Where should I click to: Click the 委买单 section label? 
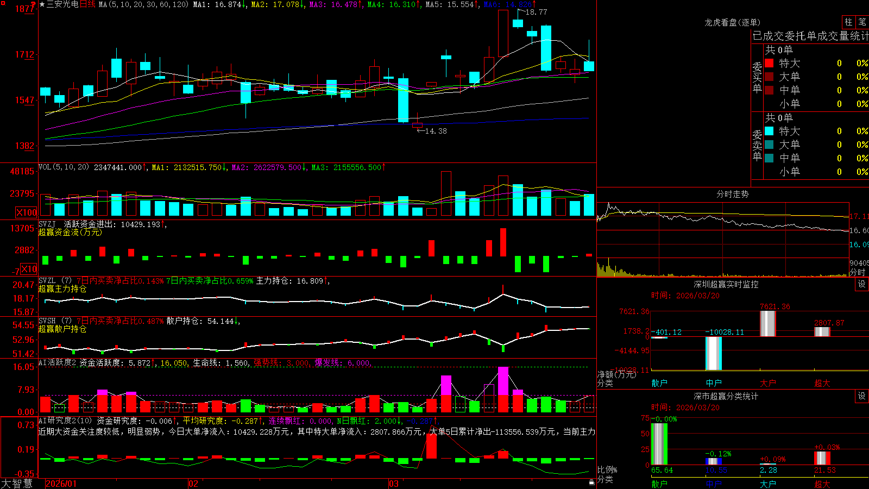(757, 77)
